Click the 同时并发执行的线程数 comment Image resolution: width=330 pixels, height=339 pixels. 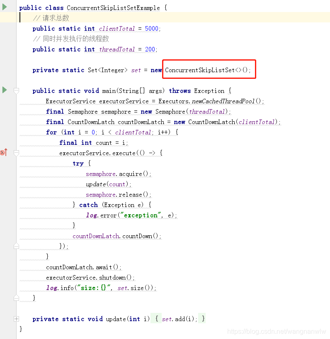click(x=71, y=39)
